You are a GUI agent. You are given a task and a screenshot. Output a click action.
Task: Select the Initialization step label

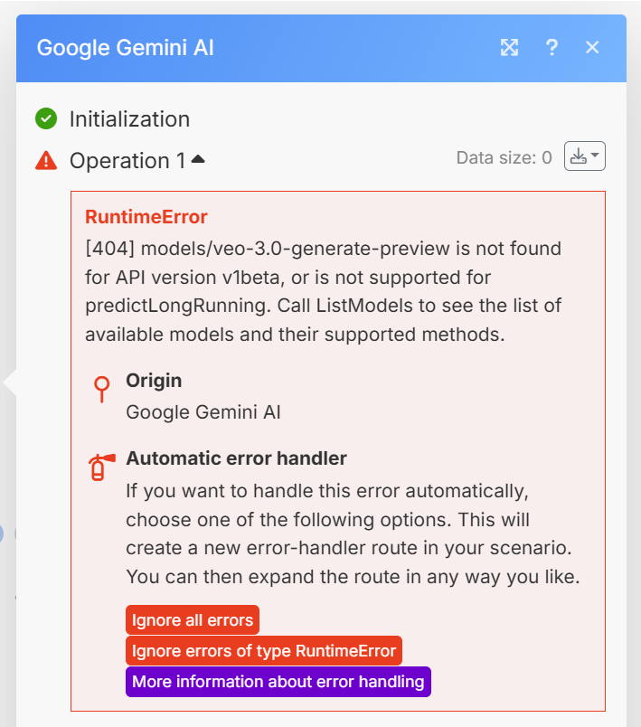coord(129,119)
